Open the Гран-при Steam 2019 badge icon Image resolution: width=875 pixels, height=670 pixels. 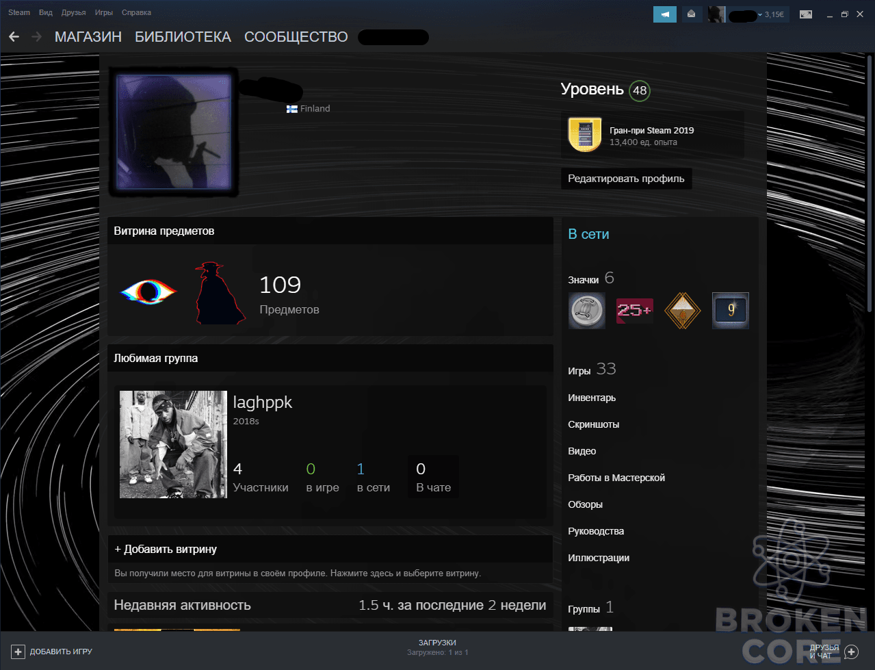point(585,134)
